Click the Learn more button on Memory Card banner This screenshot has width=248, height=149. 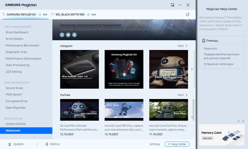click(207, 138)
